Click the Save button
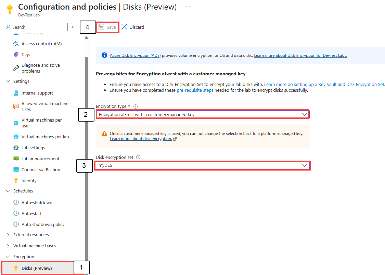The height and width of the screenshot is (275, 385). point(107,27)
